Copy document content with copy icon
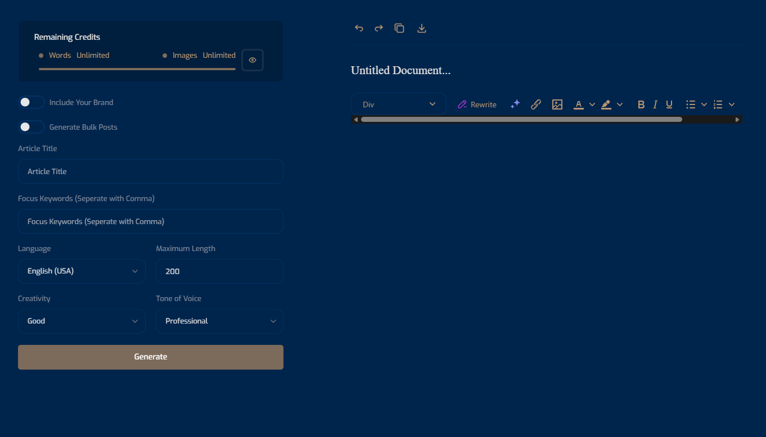Image resolution: width=766 pixels, height=437 pixels. coord(399,28)
